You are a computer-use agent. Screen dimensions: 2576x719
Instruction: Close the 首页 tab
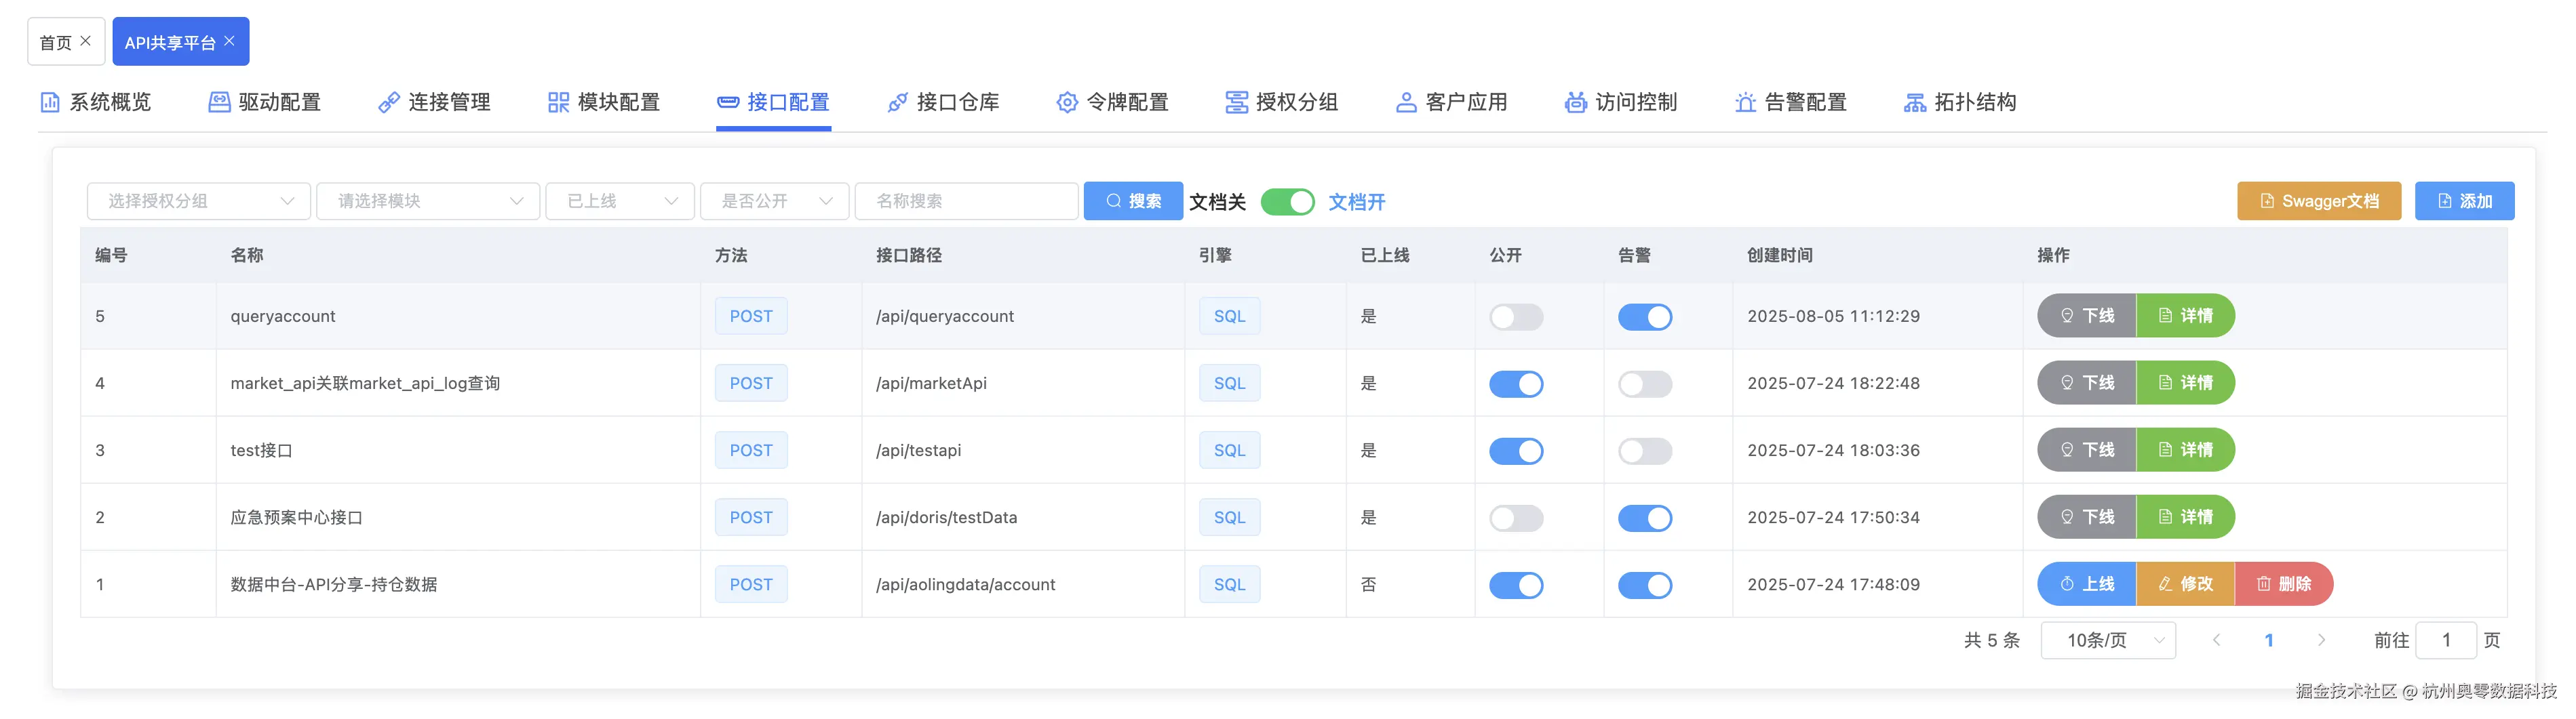(86, 41)
